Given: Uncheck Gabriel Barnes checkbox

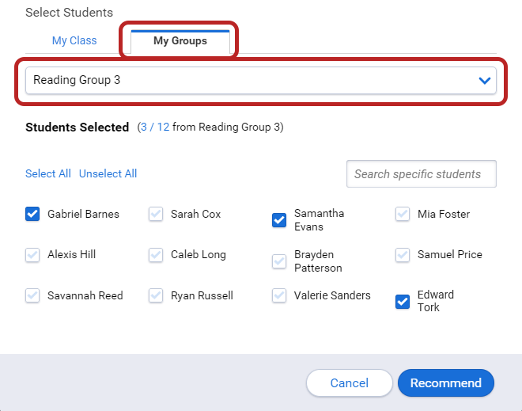Looking at the screenshot, I should [32, 214].
